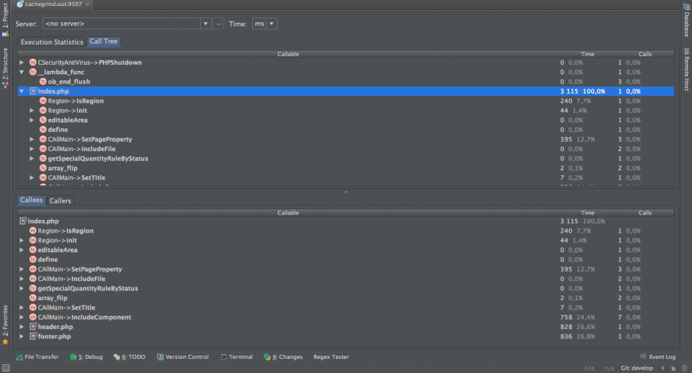
Task: Open the Remote Host side panel
Action: click(x=686, y=69)
